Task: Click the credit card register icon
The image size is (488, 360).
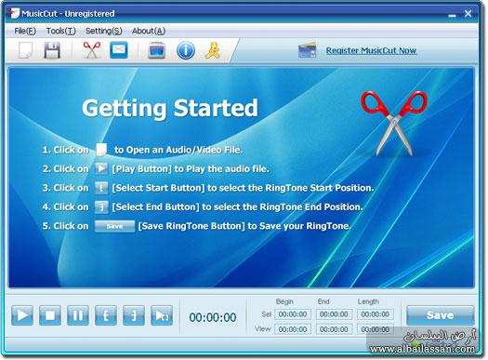Action: pyautogui.click(x=307, y=50)
